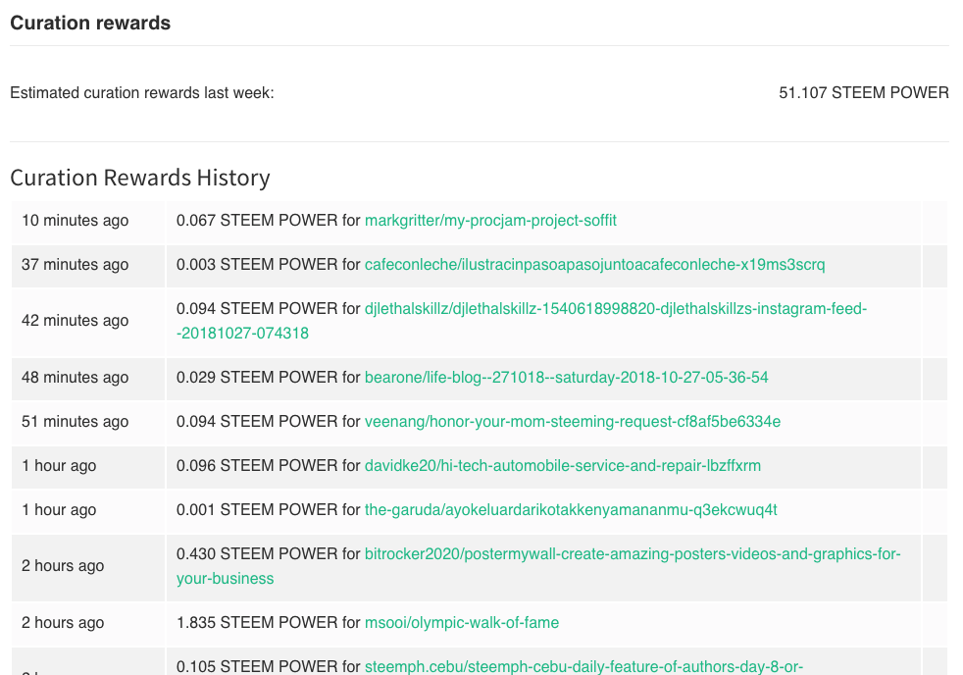Click the '51.107 STEEM POWER' weekly total
Image resolution: width=963 pixels, height=675 pixels.
pyautogui.click(x=864, y=93)
